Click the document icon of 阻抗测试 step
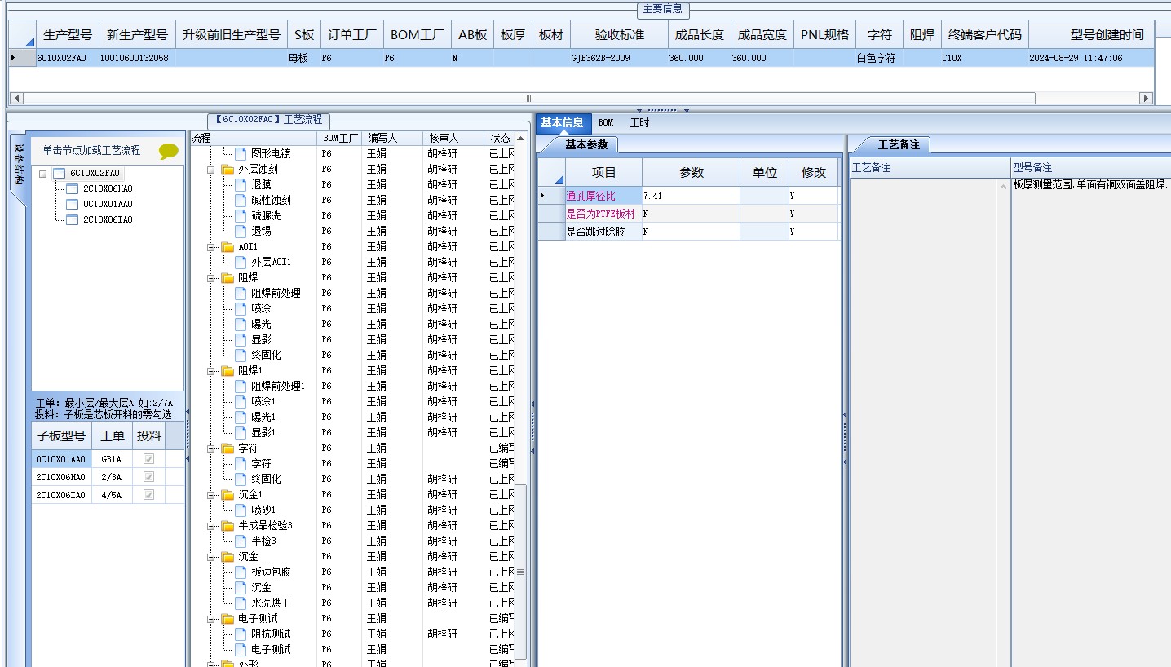The image size is (1171, 667). pos(241,634)
